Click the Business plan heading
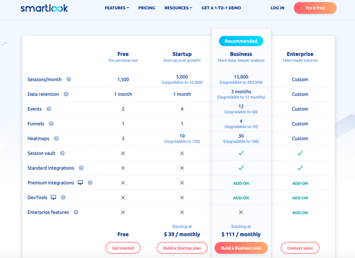The height and width of the screenshot is (258, 355). coord(241,54)
